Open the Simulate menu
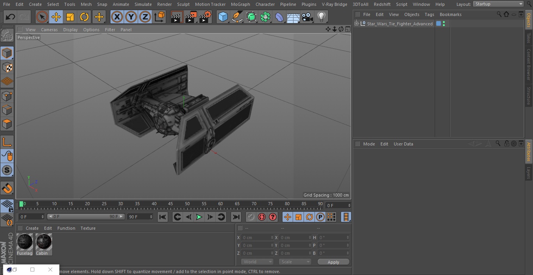 (x=143, y=4)
